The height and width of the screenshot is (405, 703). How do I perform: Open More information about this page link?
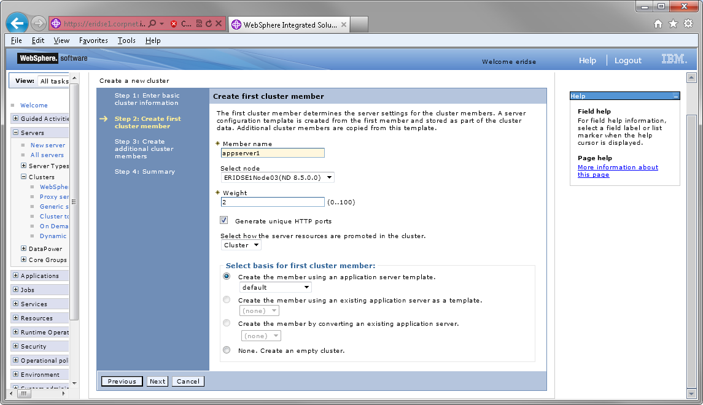click(618, 171)
